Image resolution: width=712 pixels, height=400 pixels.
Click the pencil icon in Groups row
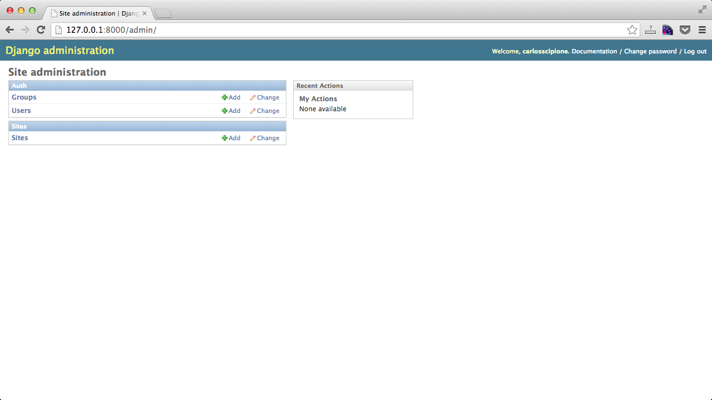point(253,97)
